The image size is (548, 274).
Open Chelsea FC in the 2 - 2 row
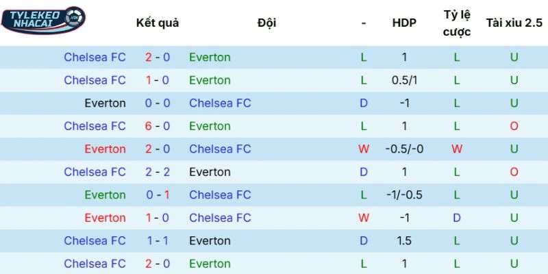(95, 172)
